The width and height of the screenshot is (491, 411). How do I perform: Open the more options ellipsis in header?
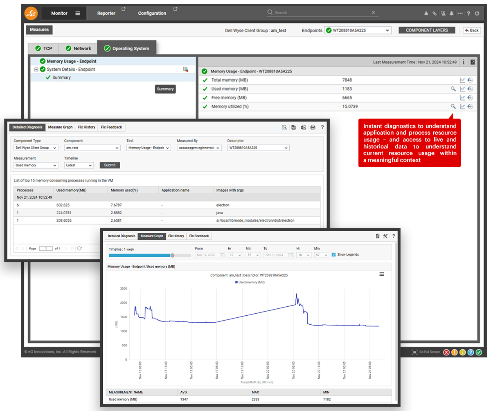point(460,13)
